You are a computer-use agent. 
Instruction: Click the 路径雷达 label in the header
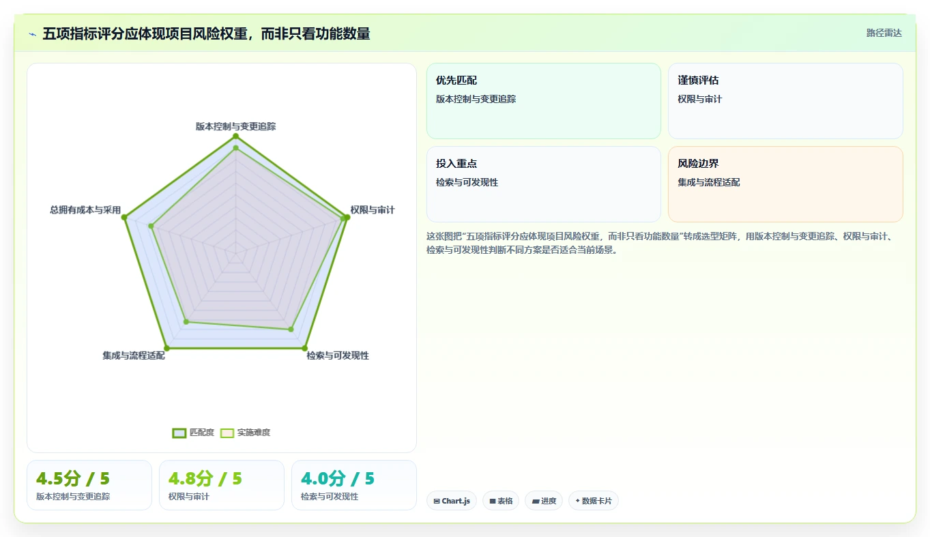coord(884,33)
